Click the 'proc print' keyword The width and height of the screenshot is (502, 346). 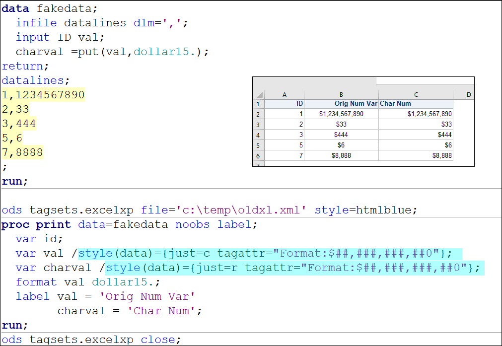pos(36,225)
